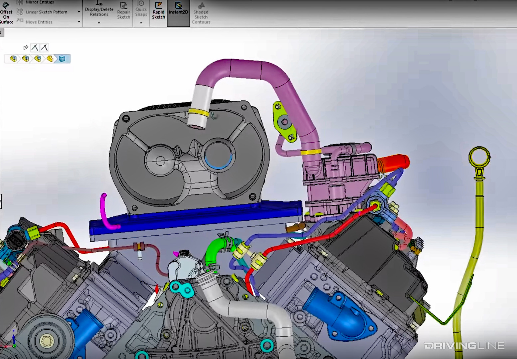The width and height of the screenshot is (517, 359).
Task: Click the first yellow part icon in breadcrumb
Action: tap(14, 59)
